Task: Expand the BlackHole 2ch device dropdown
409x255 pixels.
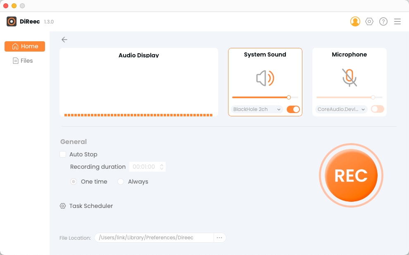Action: (x=257, y=109)
